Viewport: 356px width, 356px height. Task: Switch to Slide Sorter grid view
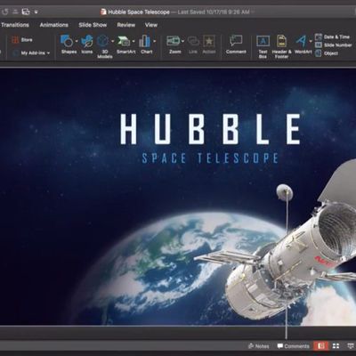coord(336,346)
